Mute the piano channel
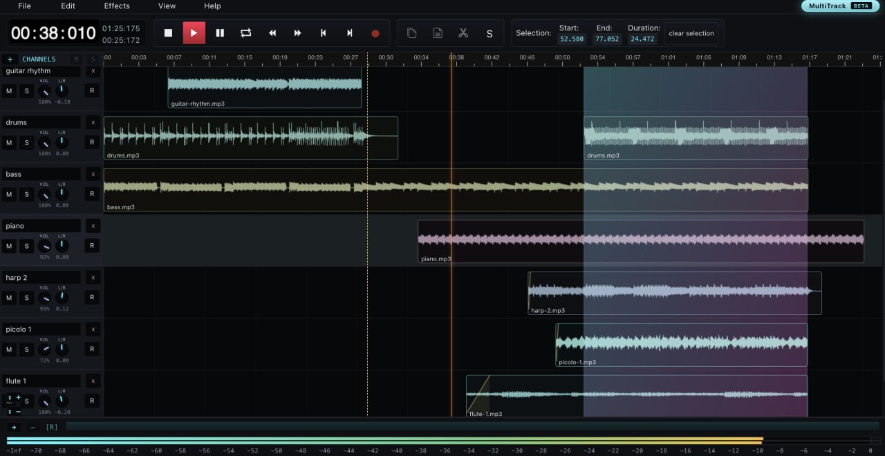 click(9, 246)
